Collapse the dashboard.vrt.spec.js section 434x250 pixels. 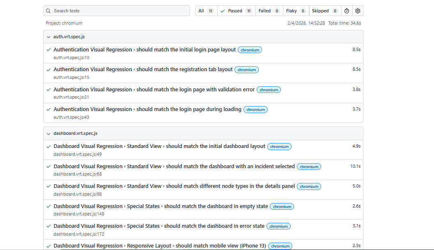point(48,133)
